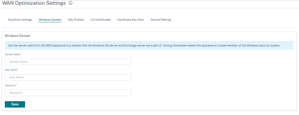Click the Windows Domain section heading
Viewport: 299px width, 115px height.
pos(18,36)
